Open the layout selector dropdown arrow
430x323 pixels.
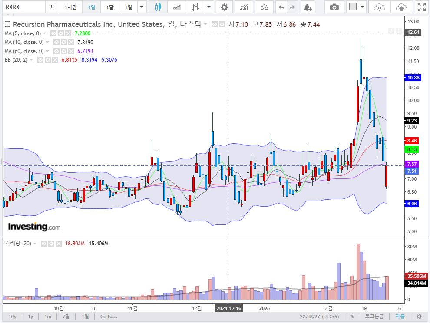pyautogui.click(x=362, y=7)
